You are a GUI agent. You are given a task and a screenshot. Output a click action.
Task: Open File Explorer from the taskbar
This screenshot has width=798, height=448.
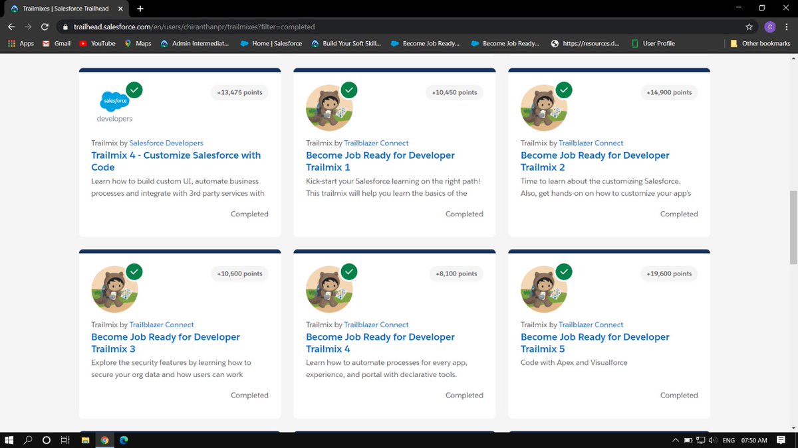85,439
